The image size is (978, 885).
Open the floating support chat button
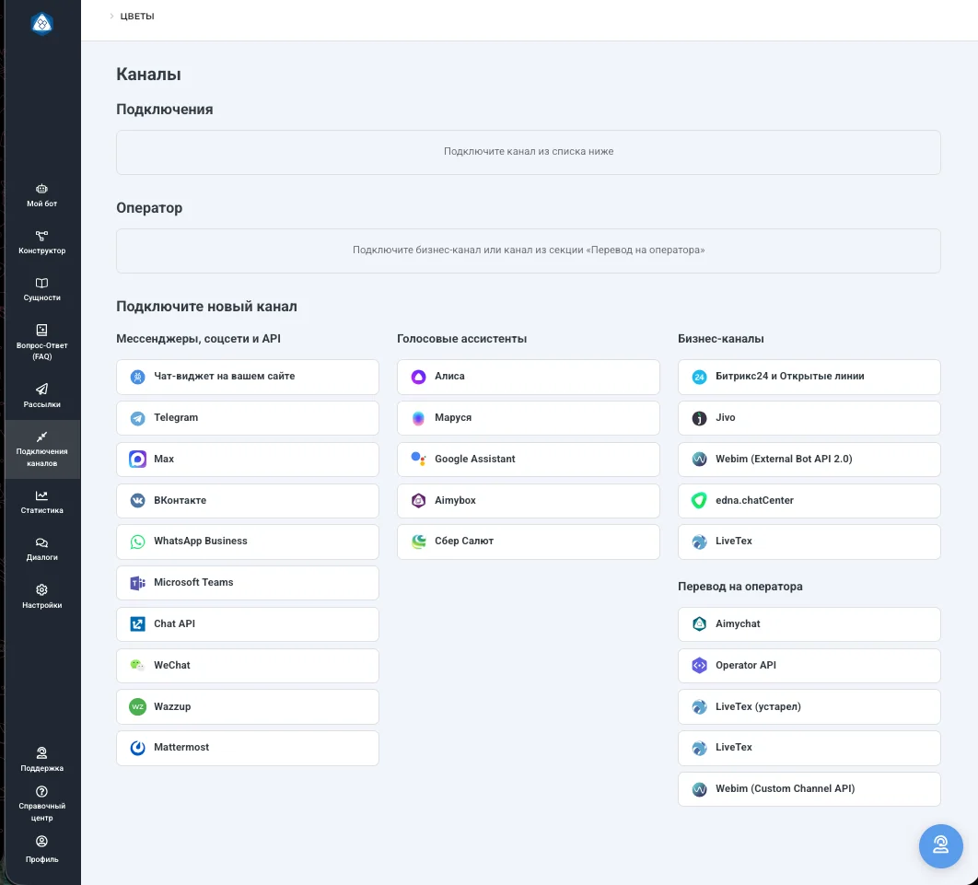point(940,845)
